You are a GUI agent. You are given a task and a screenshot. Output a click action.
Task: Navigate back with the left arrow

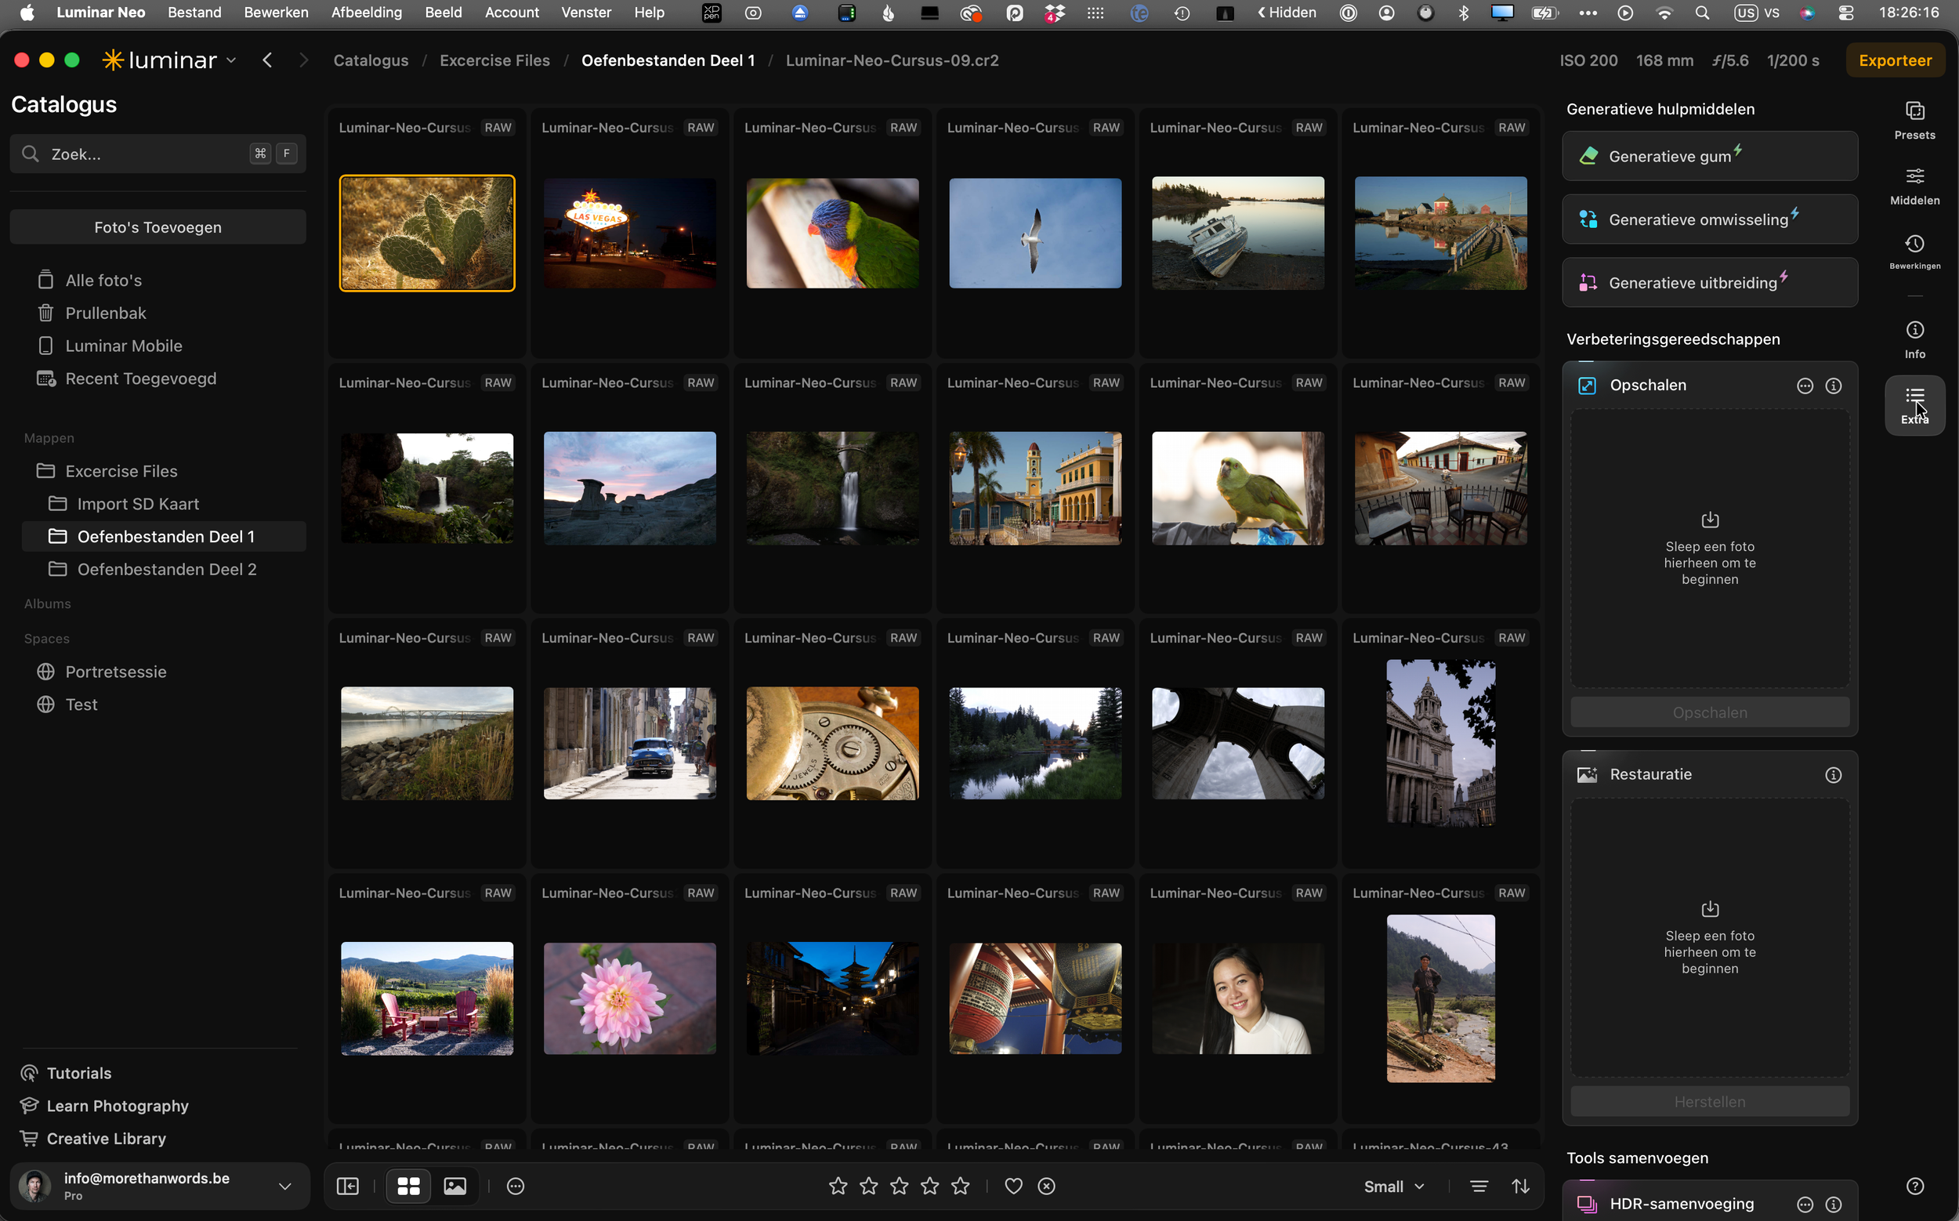click(267, 60)
